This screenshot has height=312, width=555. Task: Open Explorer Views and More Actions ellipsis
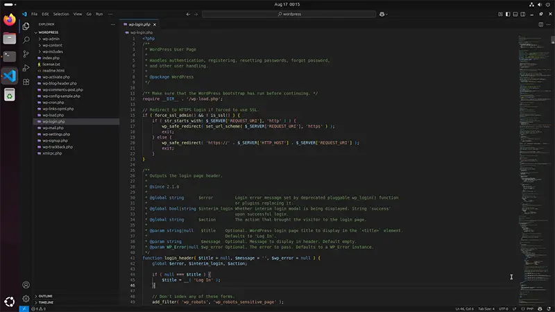(113, 24)
